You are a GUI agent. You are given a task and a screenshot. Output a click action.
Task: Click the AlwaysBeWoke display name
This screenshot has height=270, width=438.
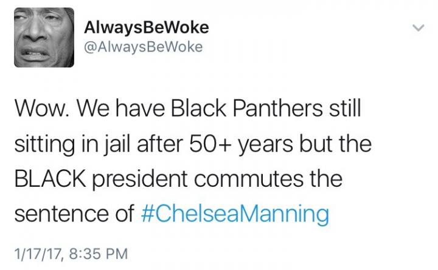[147, 29]
